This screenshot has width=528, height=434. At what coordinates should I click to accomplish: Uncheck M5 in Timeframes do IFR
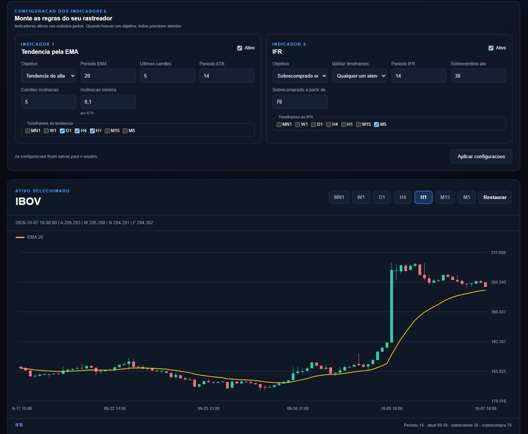(376, 124)
